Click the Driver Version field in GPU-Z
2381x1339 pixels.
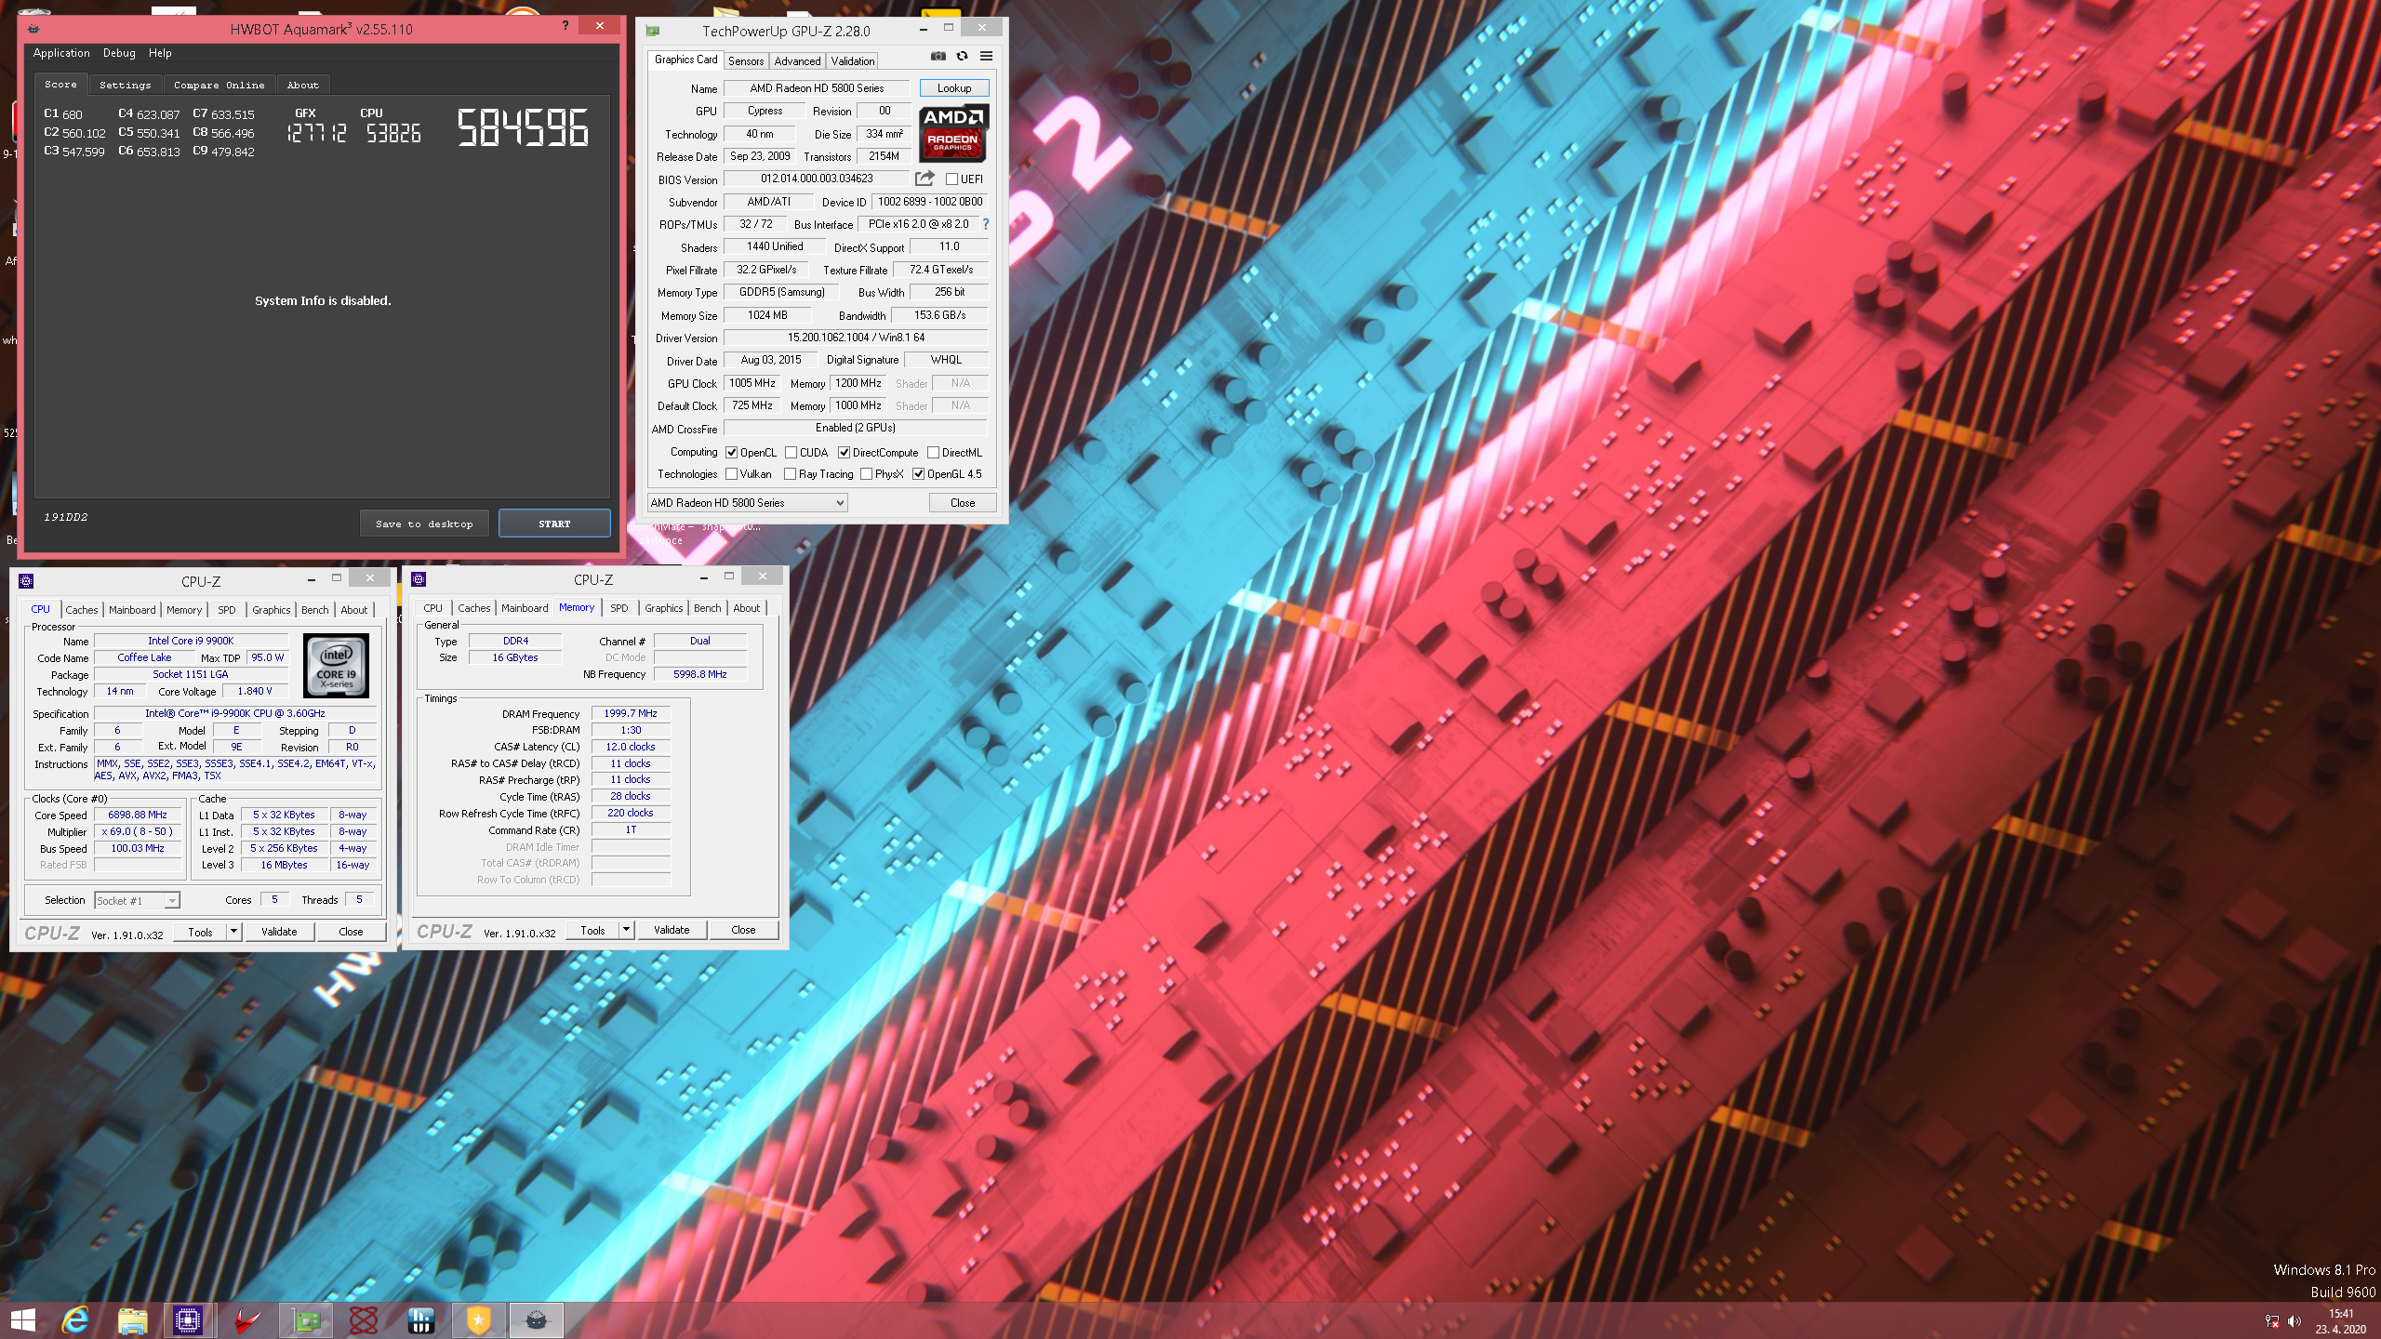click(x=856, y=338)
